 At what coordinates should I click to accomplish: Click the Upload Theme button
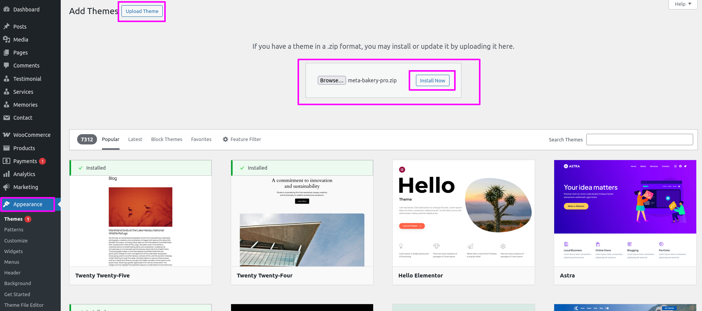tap(142, 11)
